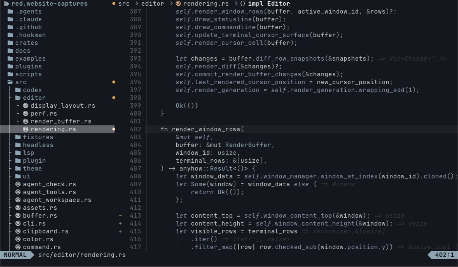Collapse the open src folder
This screenshot has width=458, height=267.
click(x=10, y=82)
